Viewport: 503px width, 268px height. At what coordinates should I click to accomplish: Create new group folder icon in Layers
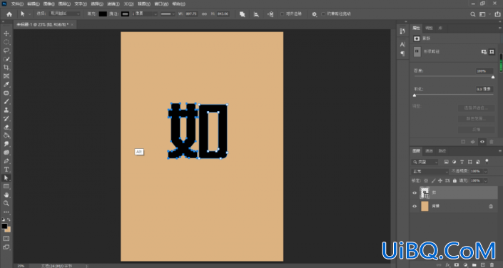[474, 265]
